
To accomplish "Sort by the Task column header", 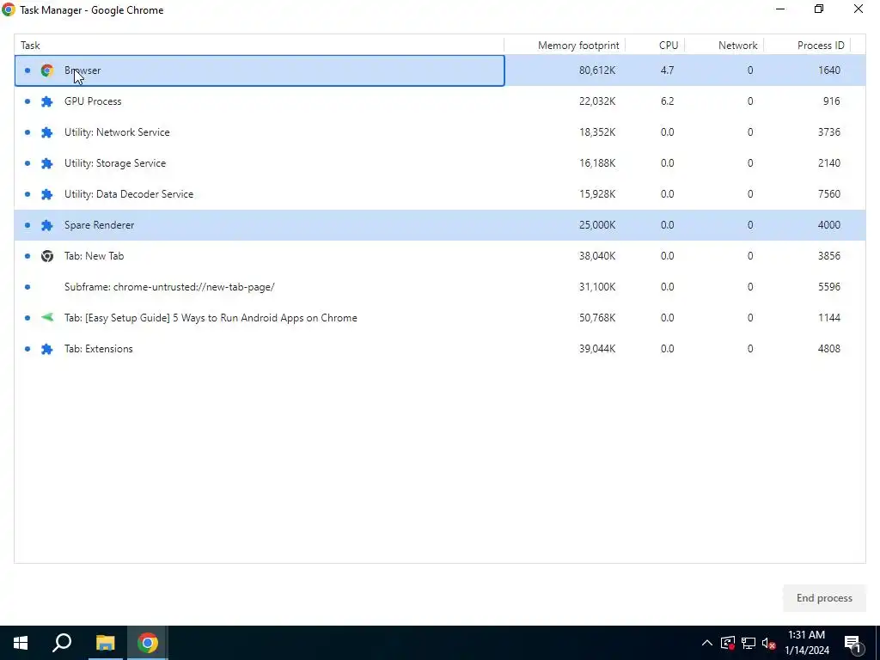I will (x=259, y=46).
